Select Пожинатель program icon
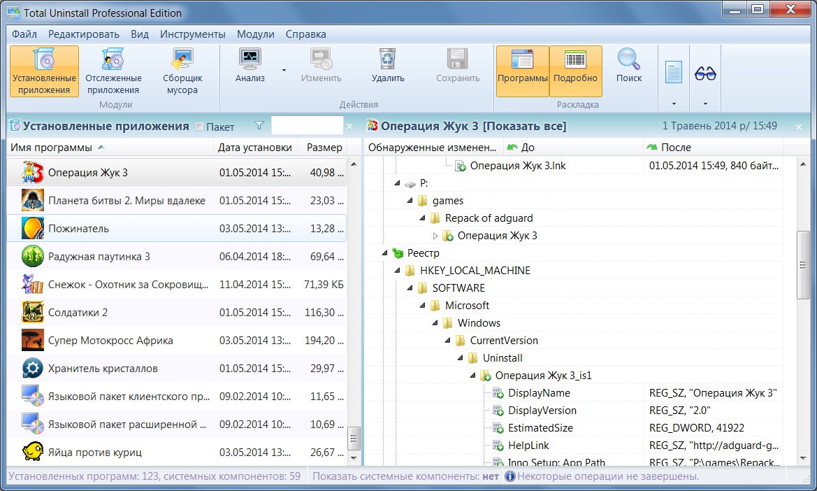The width and height of the screenshot is (817, 491). point(32,228)
